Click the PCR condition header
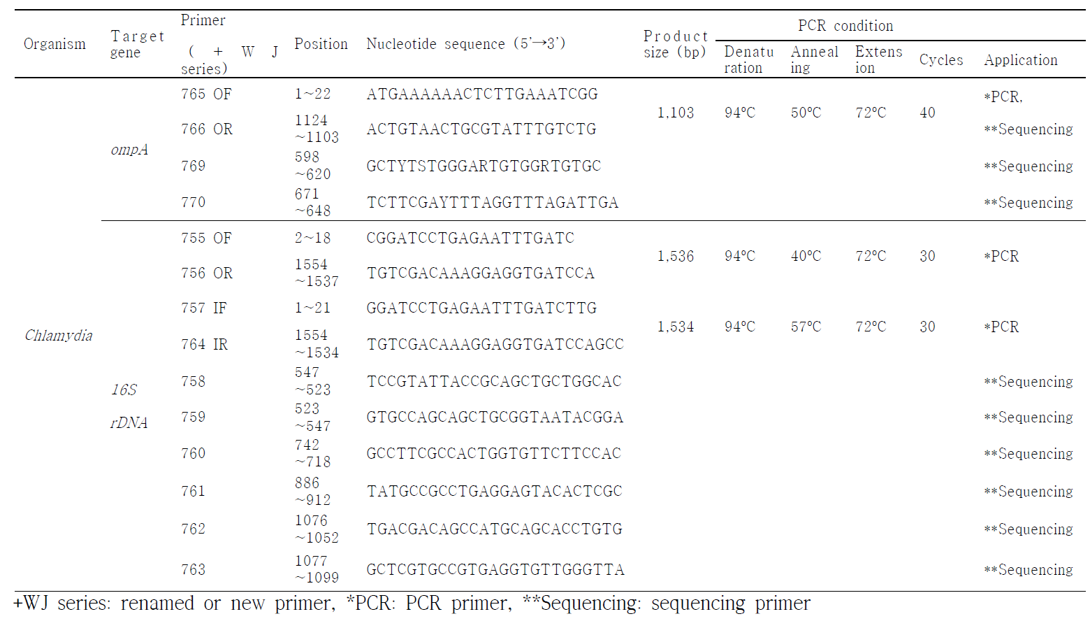 coord(845,26)
